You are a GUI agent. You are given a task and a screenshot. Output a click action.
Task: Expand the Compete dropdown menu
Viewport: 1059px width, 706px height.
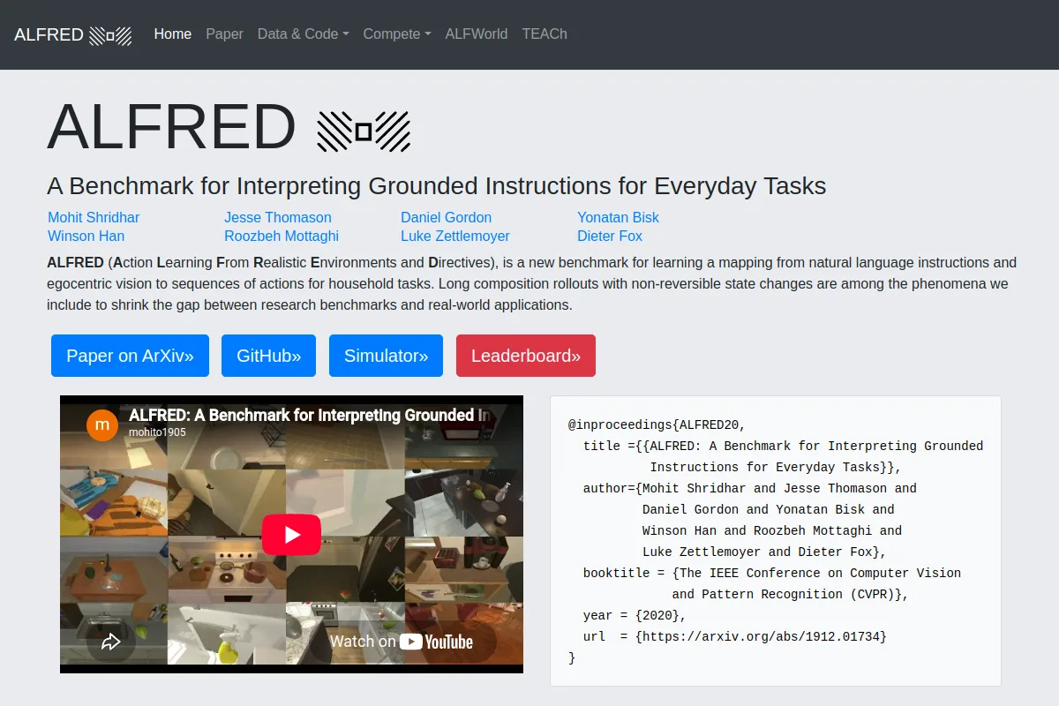[x=397, y=34]
